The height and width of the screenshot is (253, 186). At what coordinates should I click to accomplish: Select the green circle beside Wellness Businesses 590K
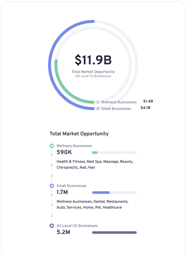[52, 146]
